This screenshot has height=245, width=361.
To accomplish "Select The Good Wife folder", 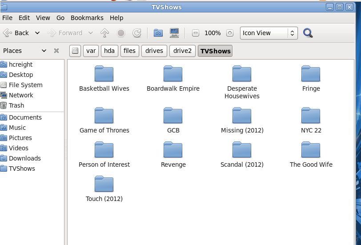I will [x=311, y=155].
